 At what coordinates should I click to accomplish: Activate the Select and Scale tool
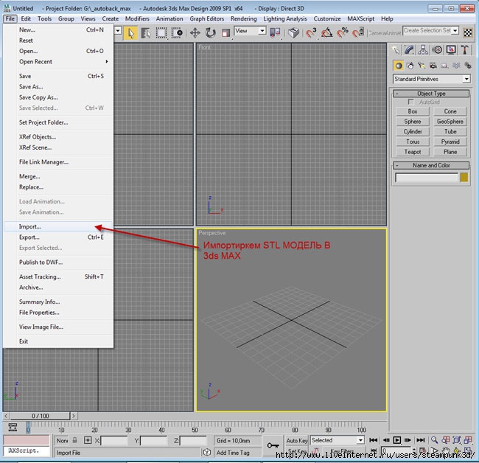click(225, 33)
